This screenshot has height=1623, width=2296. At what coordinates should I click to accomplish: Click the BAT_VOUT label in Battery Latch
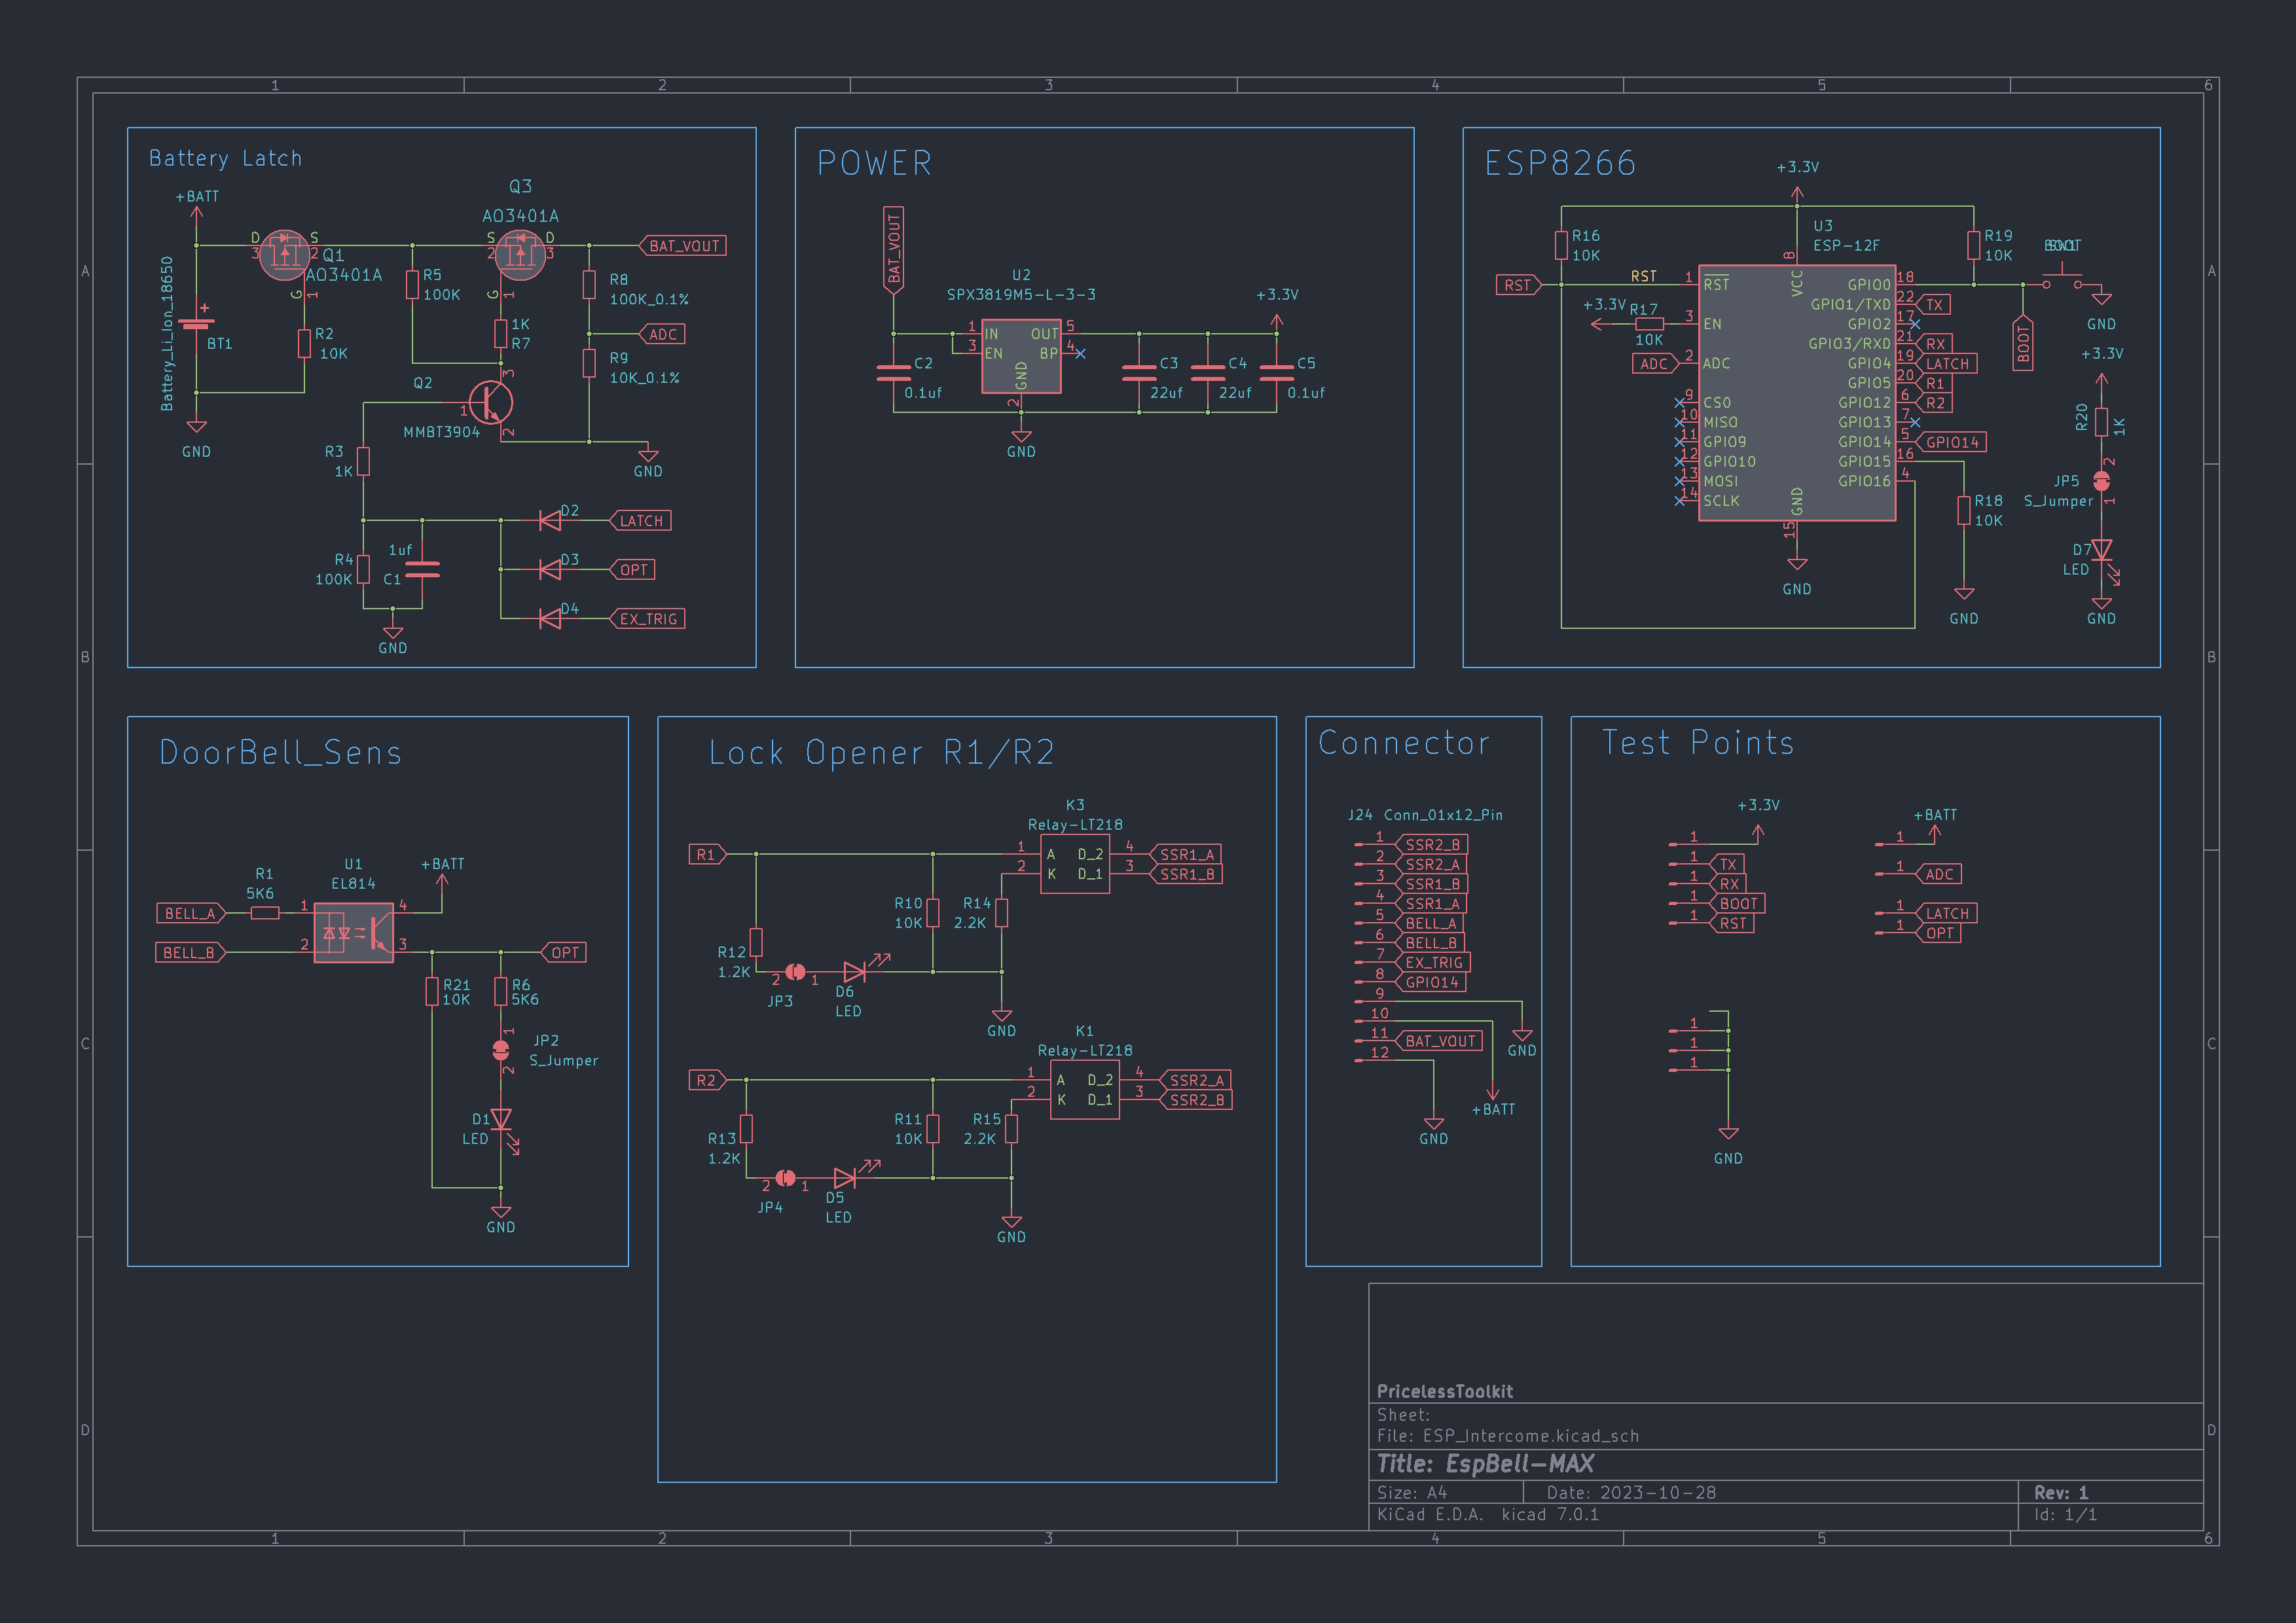(683, 246)
